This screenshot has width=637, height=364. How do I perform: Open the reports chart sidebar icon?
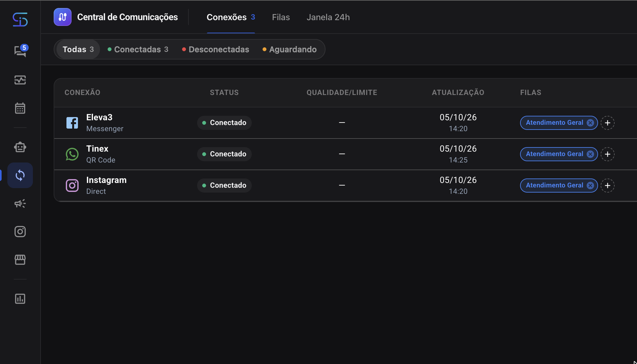click(20, 299)
